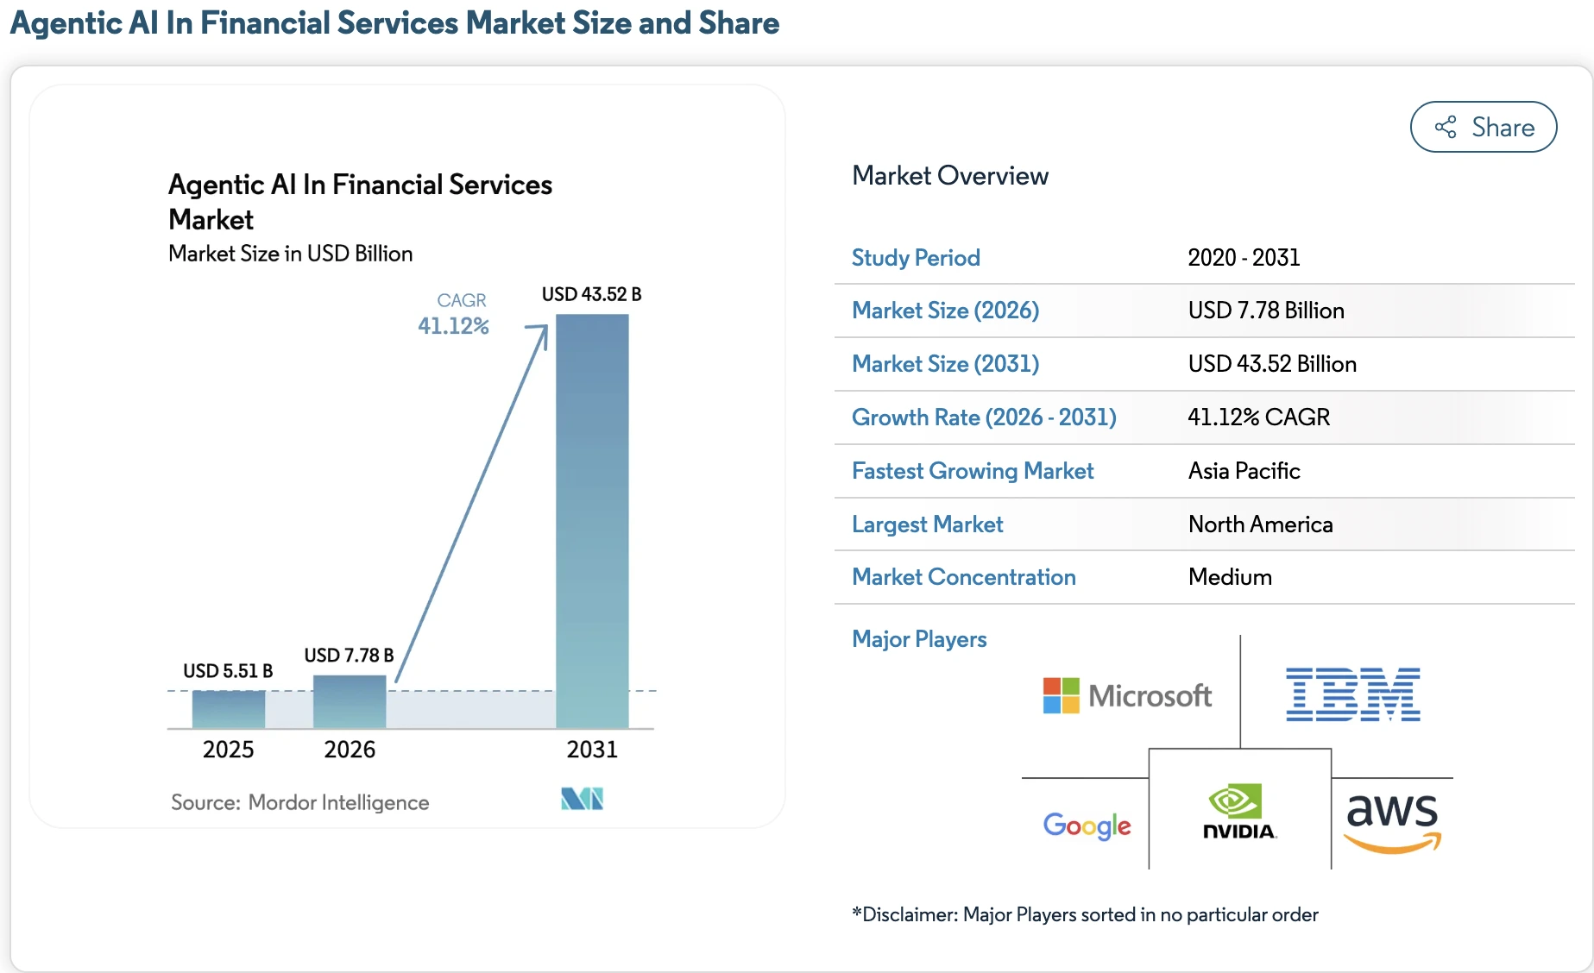Click the CAGR 41.12% chart annotation

tap(453, 314)
